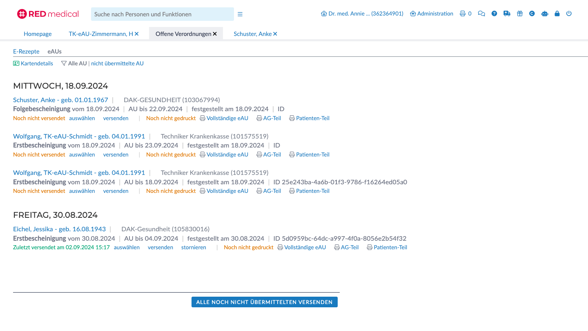This screenshot has height=331, width=588.
Task: Print Patienten-Teil for Wolfgang AU bis 23.09.2024
Action: (x=309, y=154)
